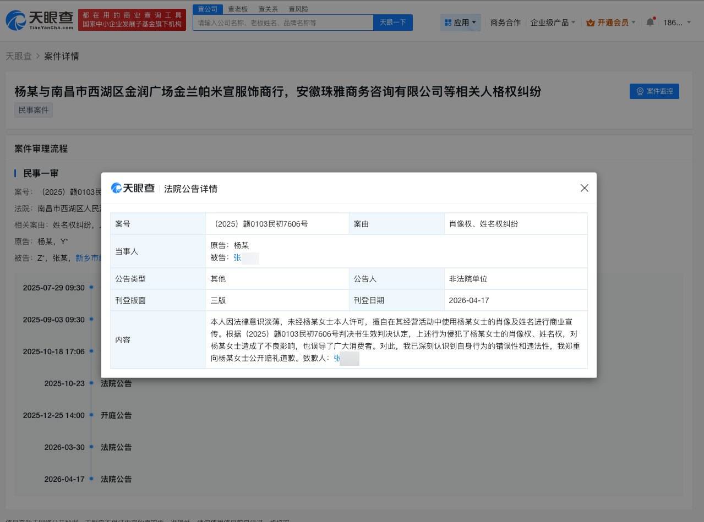Open the 商务合作 menu item
Image resolution: width=704 pixels, height=522 pixels.
click(505, 23)
